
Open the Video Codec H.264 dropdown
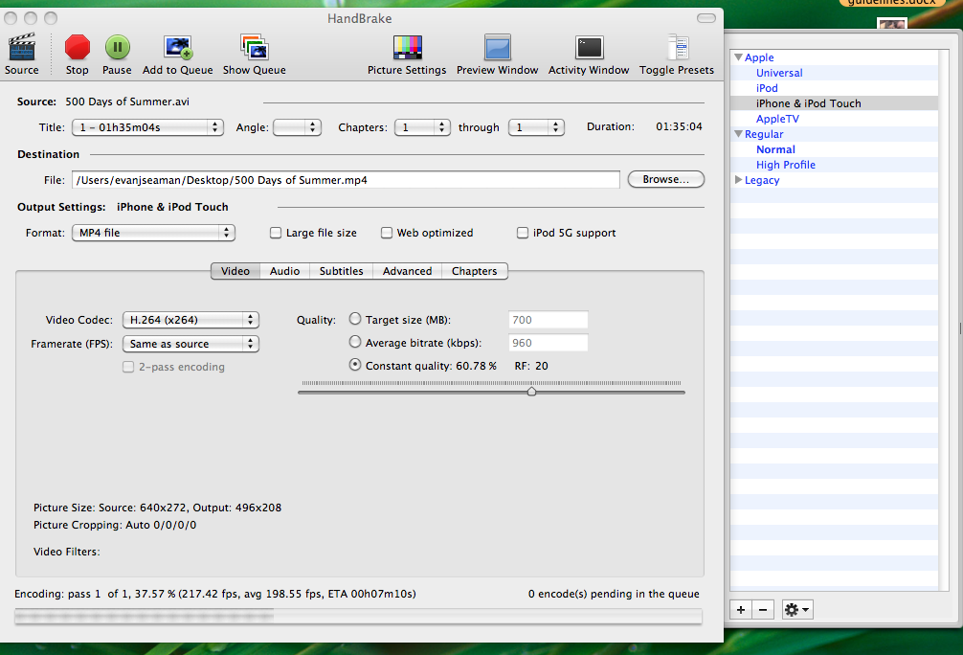coord(191,320)
